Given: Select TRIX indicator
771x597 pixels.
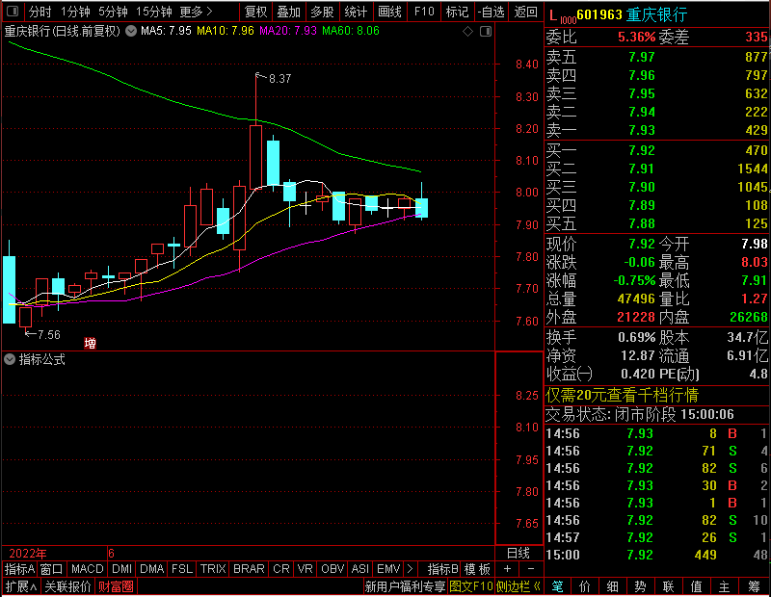Looking at the screenshot, I should (213, 569).
